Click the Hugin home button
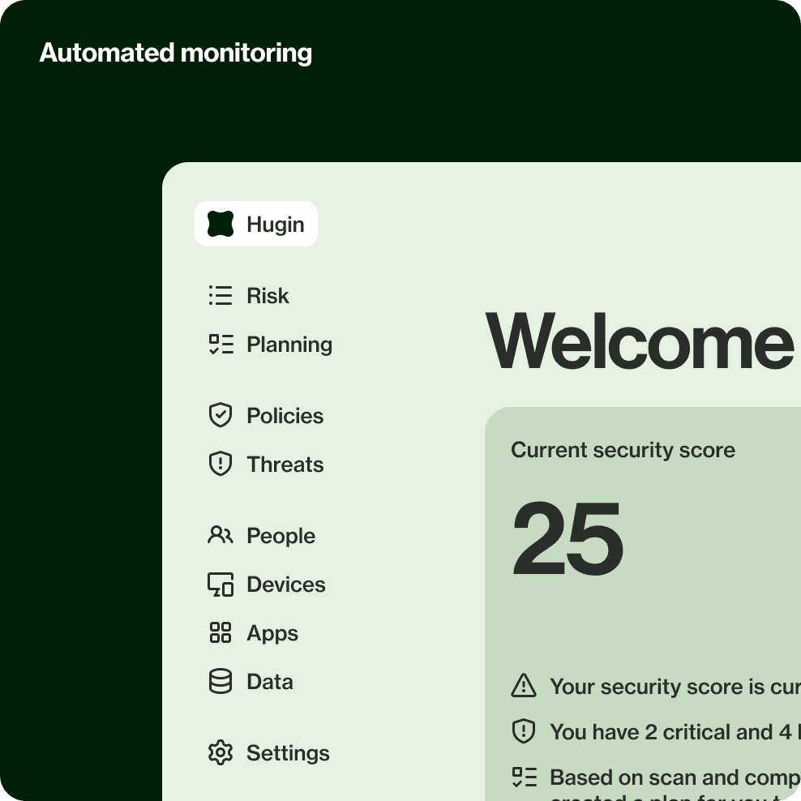Image resolution: width=801 pixels, height=801 pixels. 256,224
